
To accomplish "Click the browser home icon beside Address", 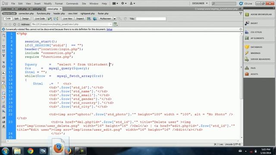I will 19,25.
